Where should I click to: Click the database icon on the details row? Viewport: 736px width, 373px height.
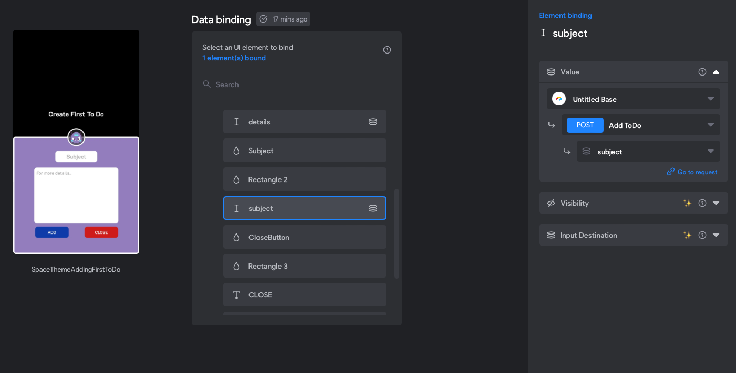tap(373, 122)
